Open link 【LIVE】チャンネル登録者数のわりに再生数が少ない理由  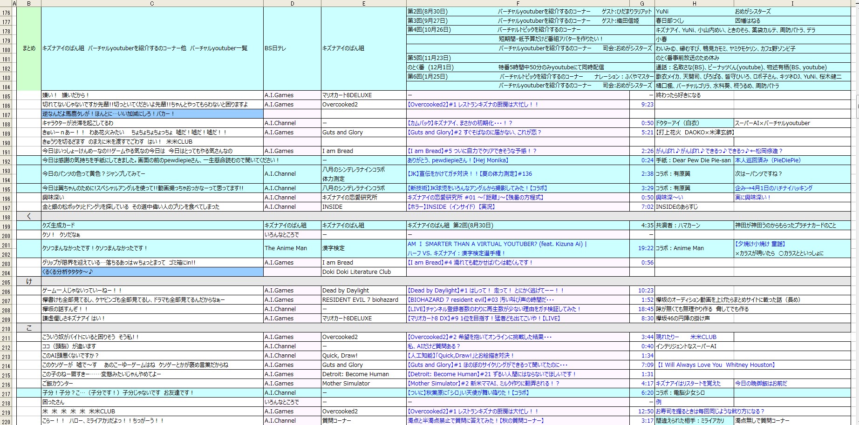pyautogui.click(x=494, y=309)
